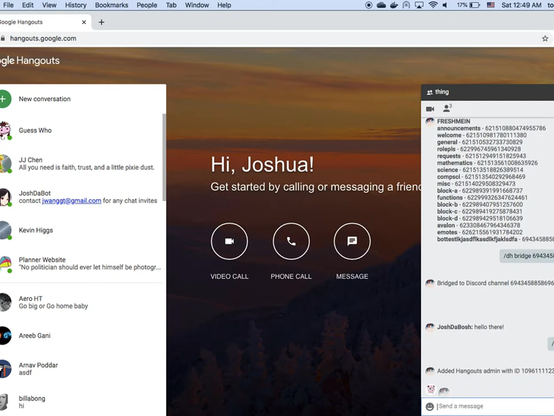Click the pig avatar read indicator in the chat

coord(431,390)
